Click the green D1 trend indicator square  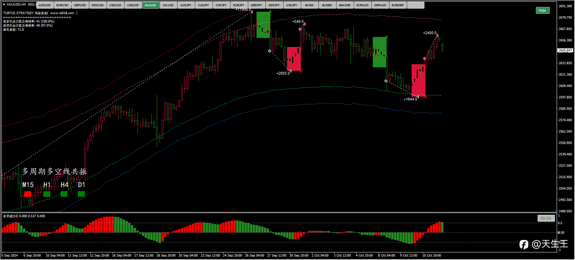(81, 194)
